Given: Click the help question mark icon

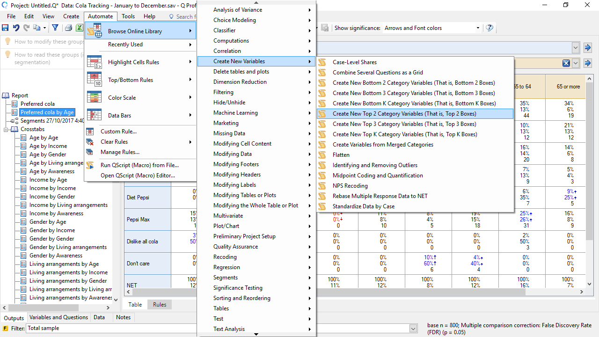Looking at the screenshot, I should (489, 28).
